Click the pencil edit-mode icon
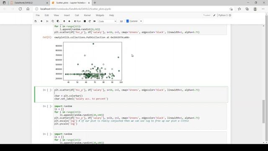The width and height of the screenshot is (268, 151). click(x=214, y=15)
